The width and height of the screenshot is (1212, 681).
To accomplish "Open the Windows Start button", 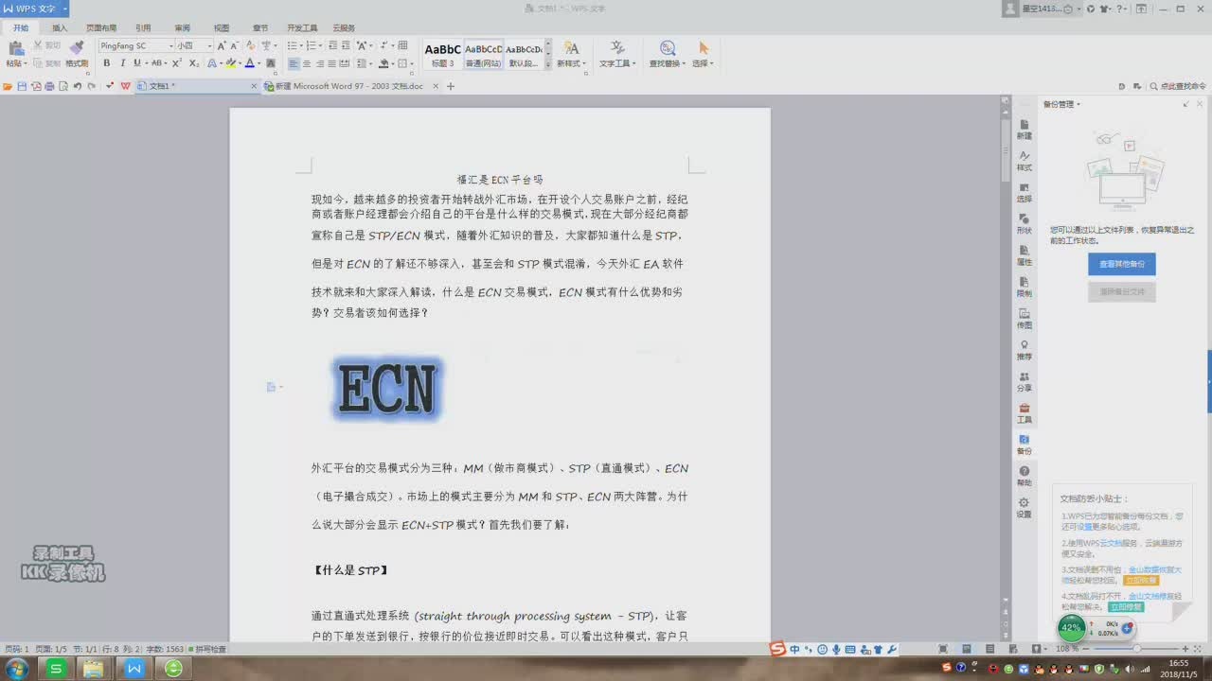I will (x=17, y=668).
